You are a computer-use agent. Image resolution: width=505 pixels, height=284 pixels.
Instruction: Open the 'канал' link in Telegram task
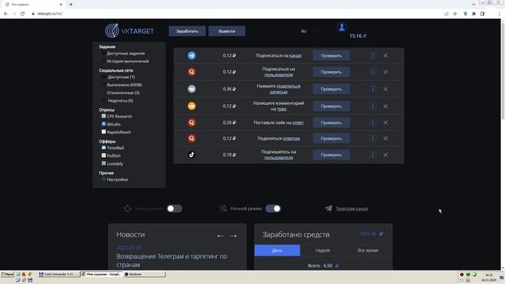coord(295,55)
